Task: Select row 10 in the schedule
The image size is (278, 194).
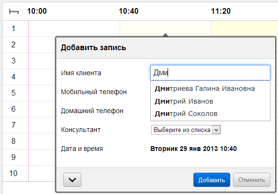Action: pyautogui.click(x=13, y=173)
